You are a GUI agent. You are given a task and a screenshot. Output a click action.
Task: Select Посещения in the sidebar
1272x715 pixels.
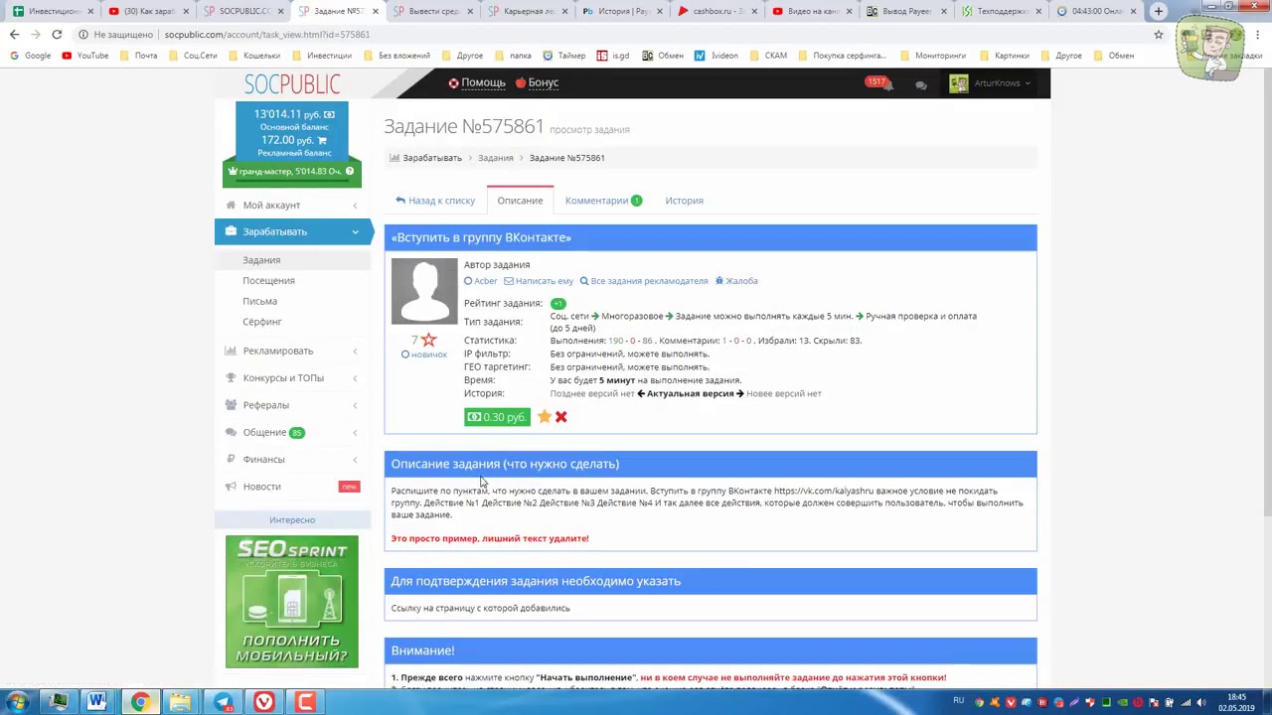(x=268, y=280)
